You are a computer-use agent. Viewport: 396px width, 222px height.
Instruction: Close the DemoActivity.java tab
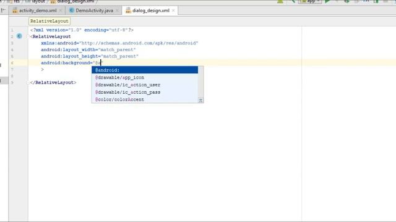click(117, 10)
